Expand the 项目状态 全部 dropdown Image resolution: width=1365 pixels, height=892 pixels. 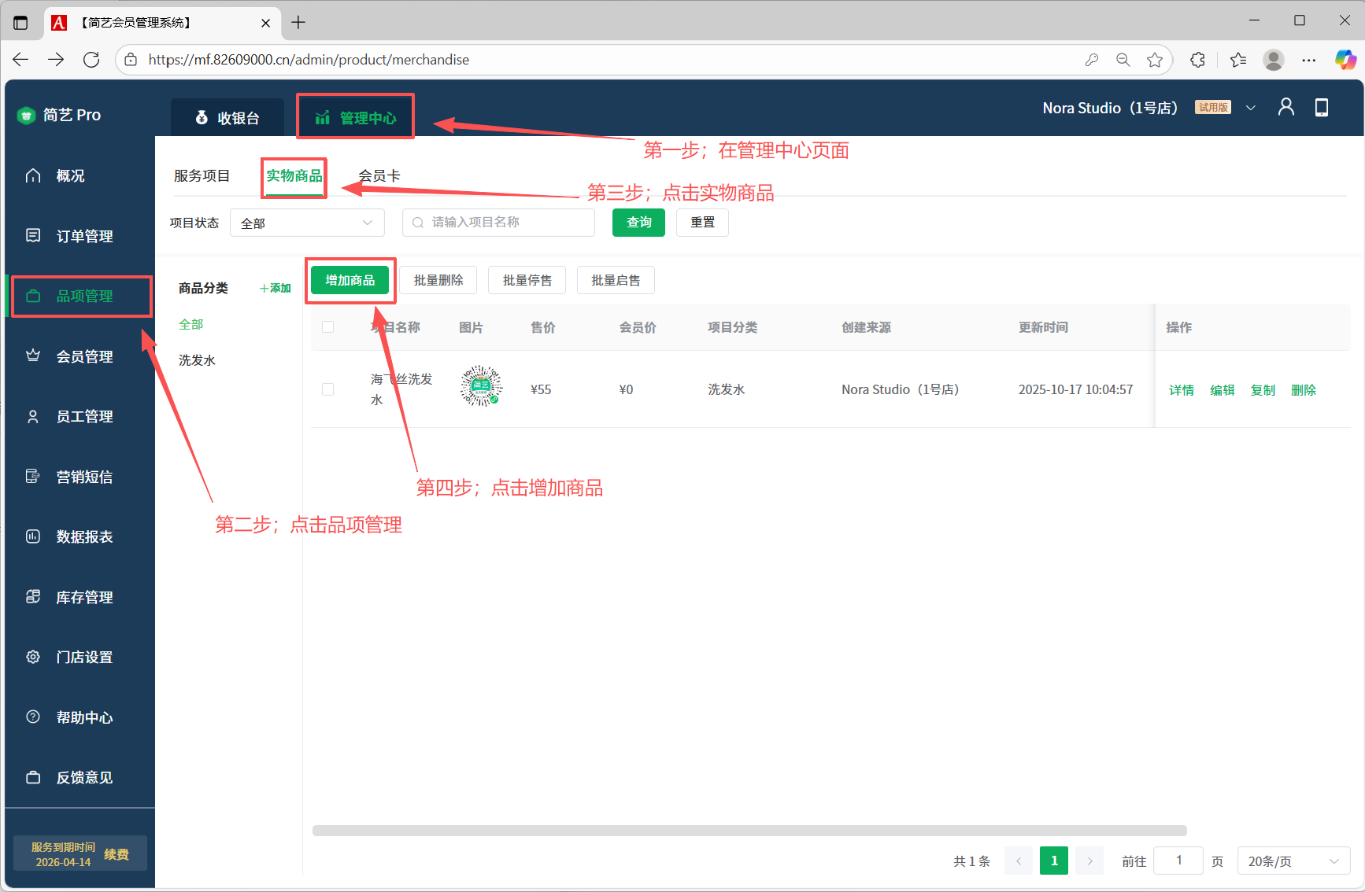point(307,223)
